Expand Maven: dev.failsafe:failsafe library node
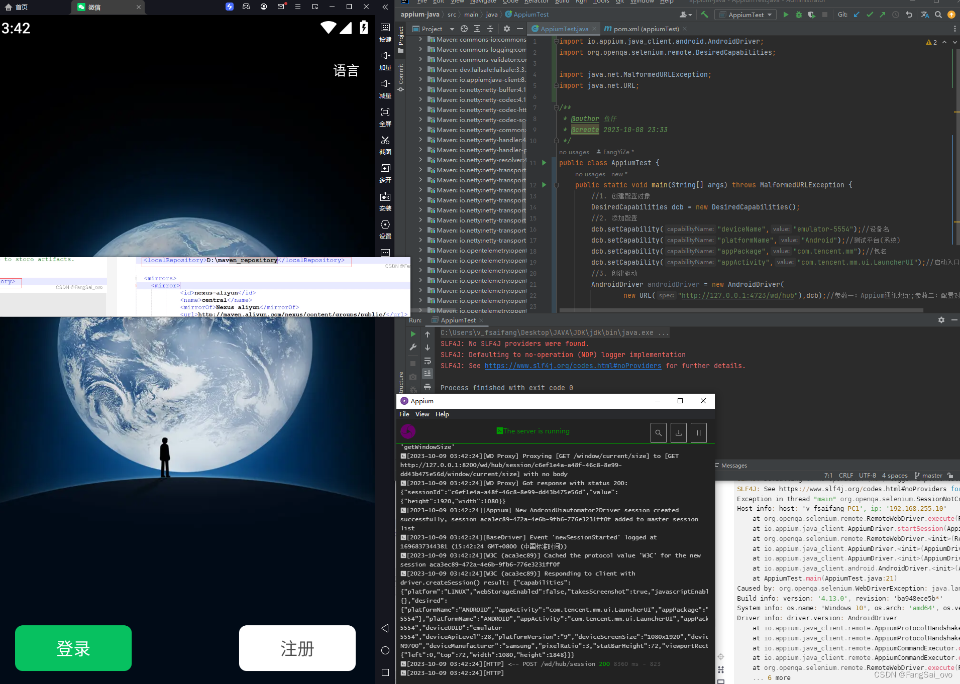Image resolution: width=960 pixels, height=684 pixels. tap(420, 69)
